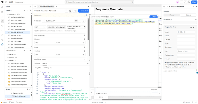198x104 pixels.
Task: Add new global code with plus icon
Action: tap(25, 11)
